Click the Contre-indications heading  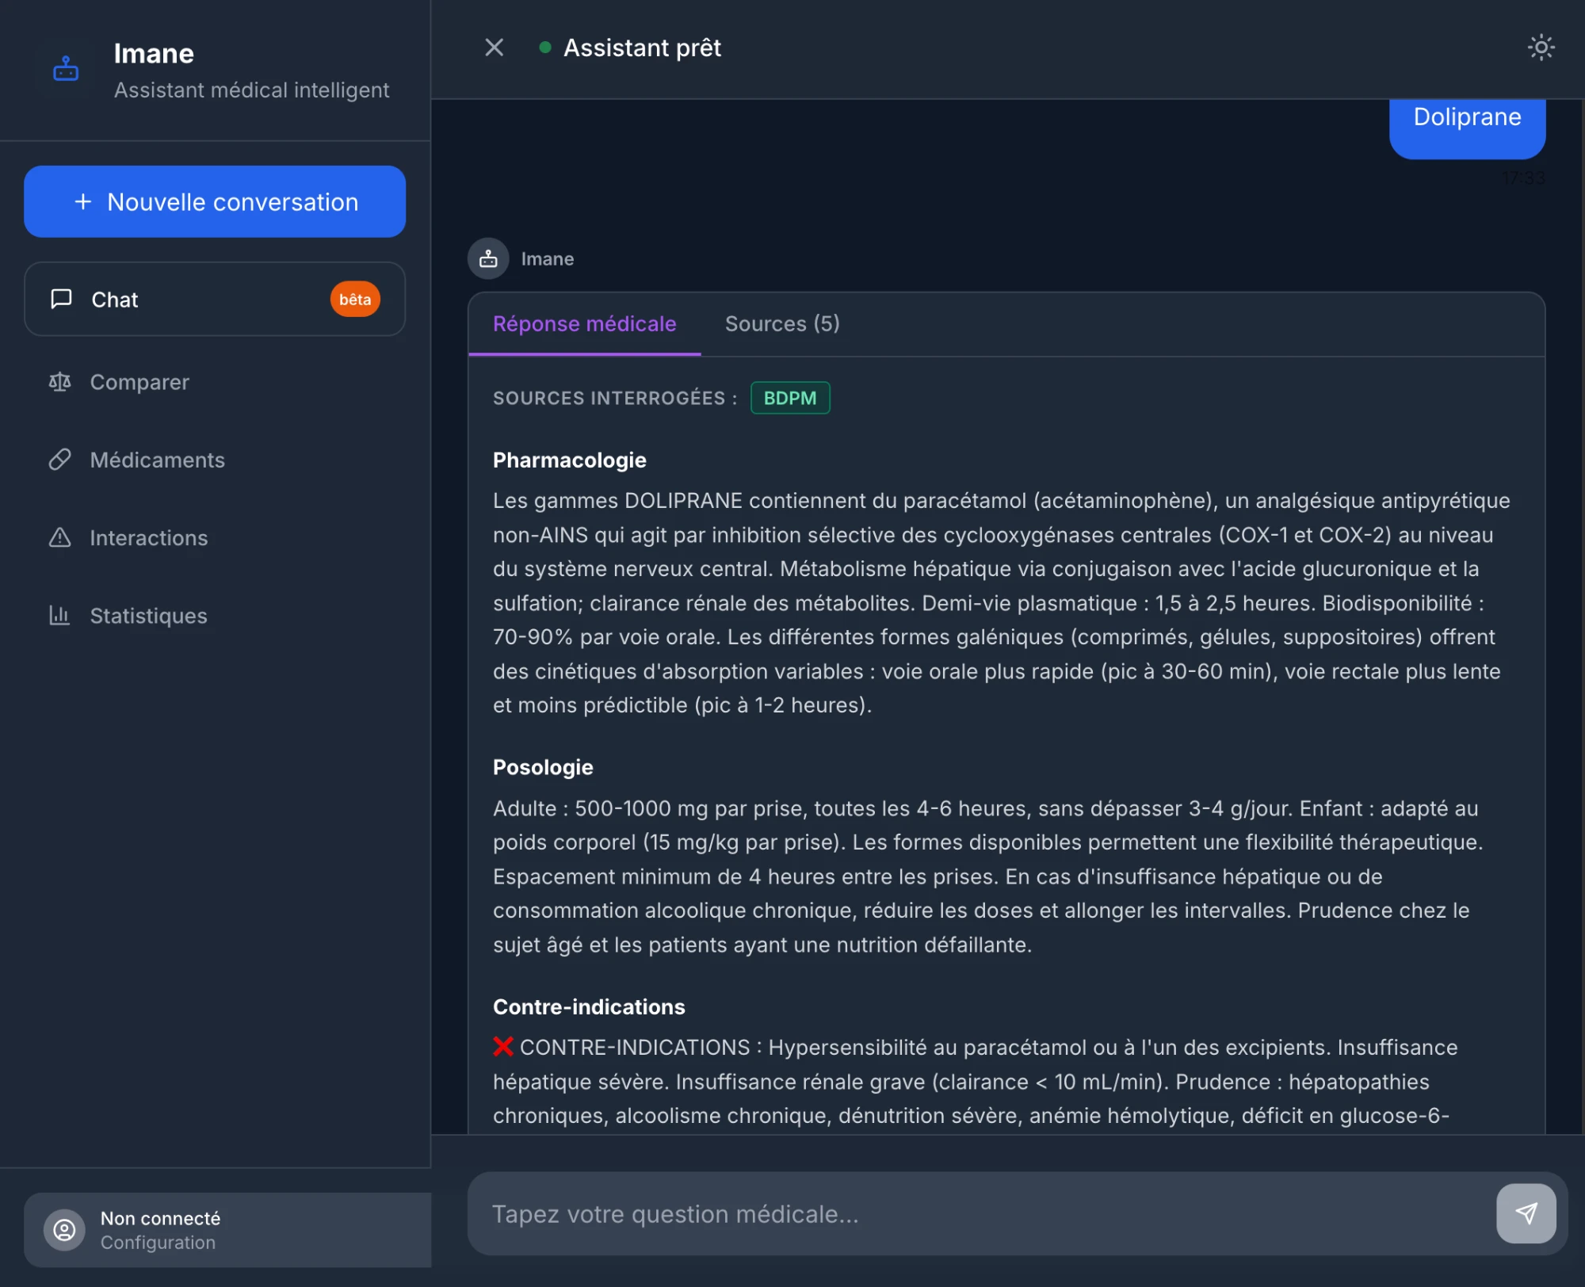point(589,1006)
